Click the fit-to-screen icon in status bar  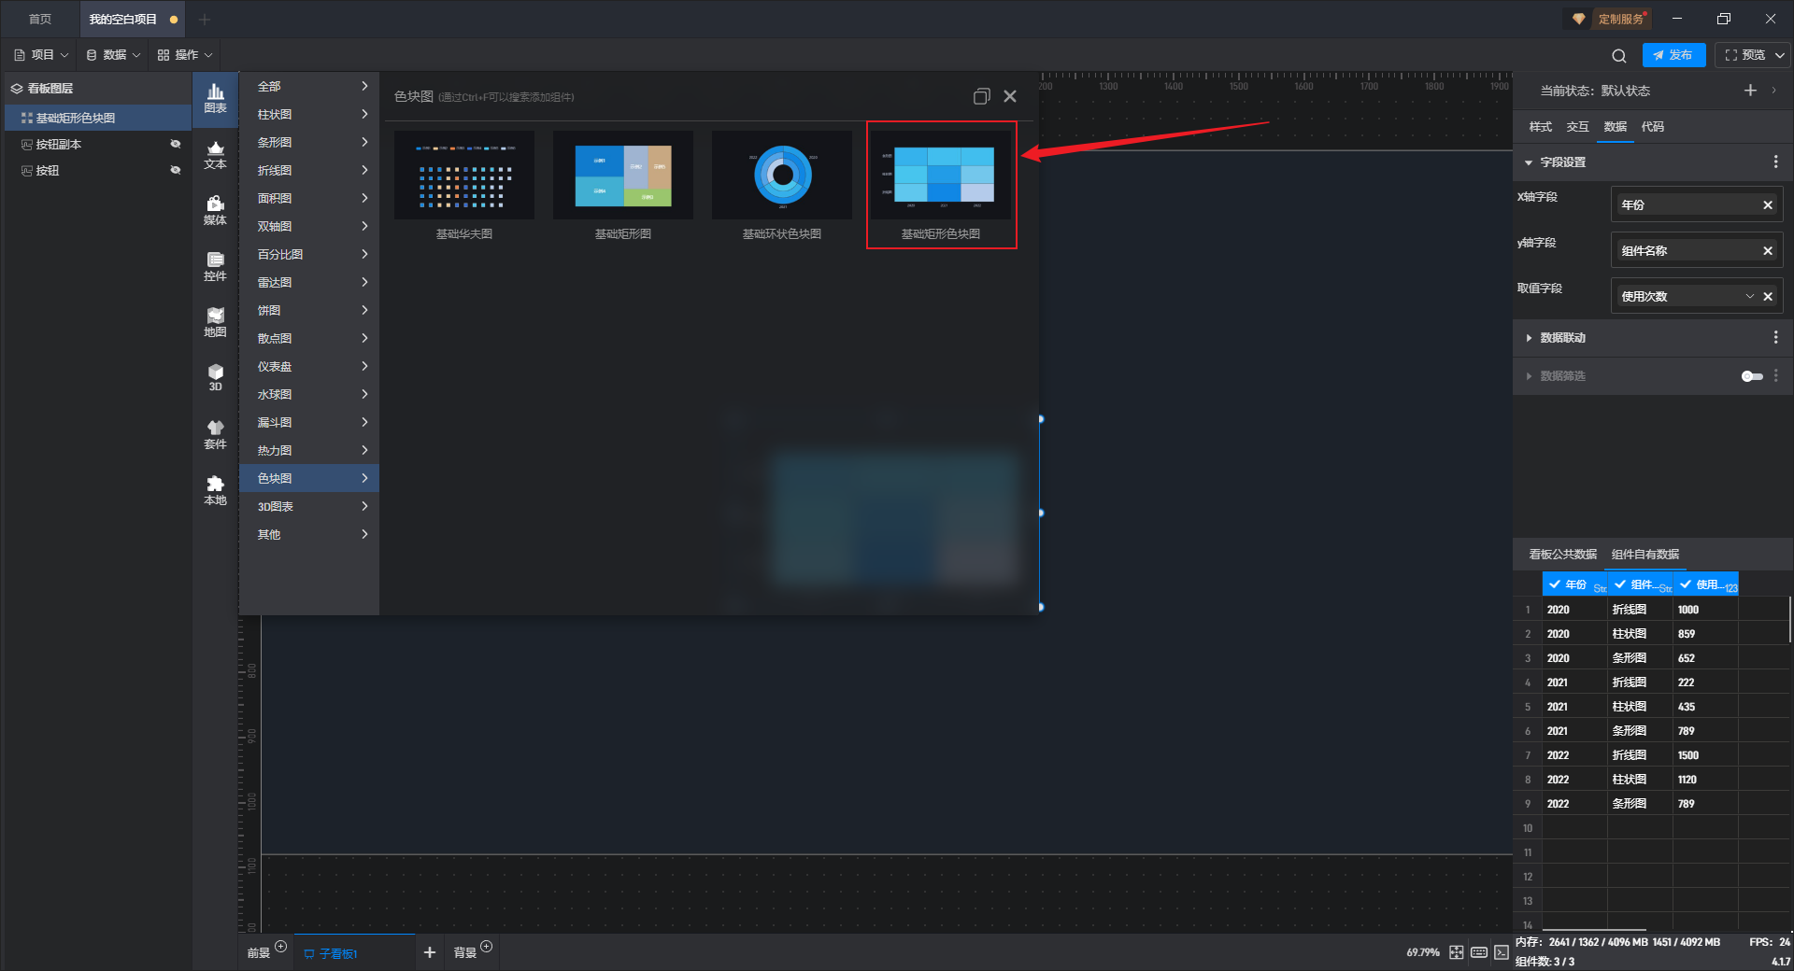[x=1457, y=952]
